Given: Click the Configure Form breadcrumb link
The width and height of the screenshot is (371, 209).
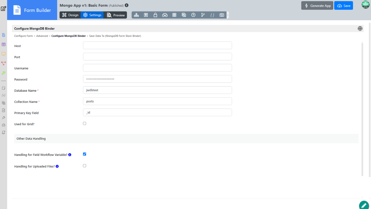Looking at the screenshot, I should [x=23, y=36].
